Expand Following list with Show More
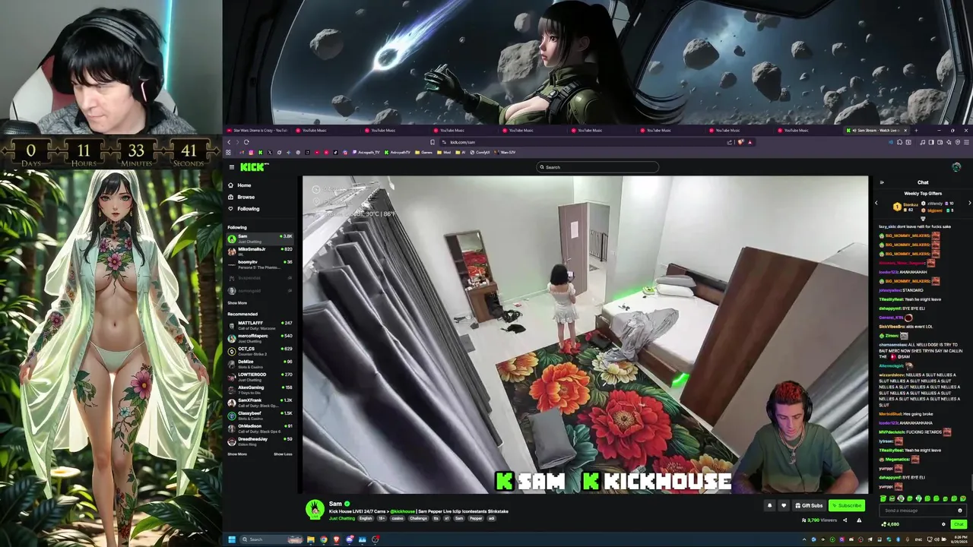 pyautogui.click(x=237, y=303)
